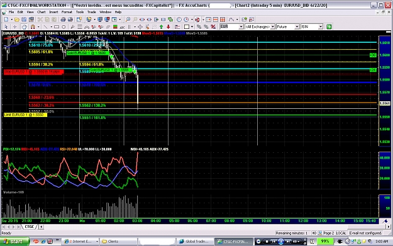Image resolution: width=393 pixels, height=246 pixels.
Task: Click the fill color box in toolbar
Action: [x=187, y=26]
